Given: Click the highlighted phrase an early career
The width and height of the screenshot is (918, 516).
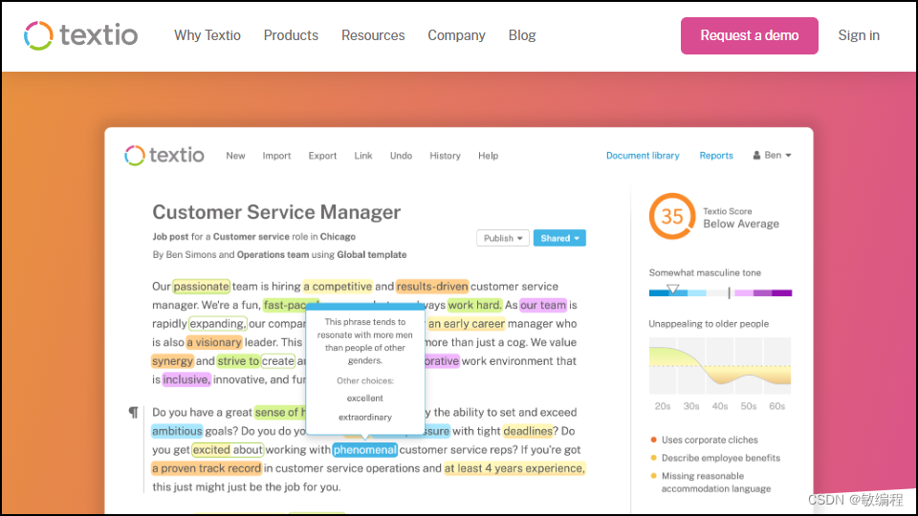Looking at the screenshot, I should pos(467,324).
